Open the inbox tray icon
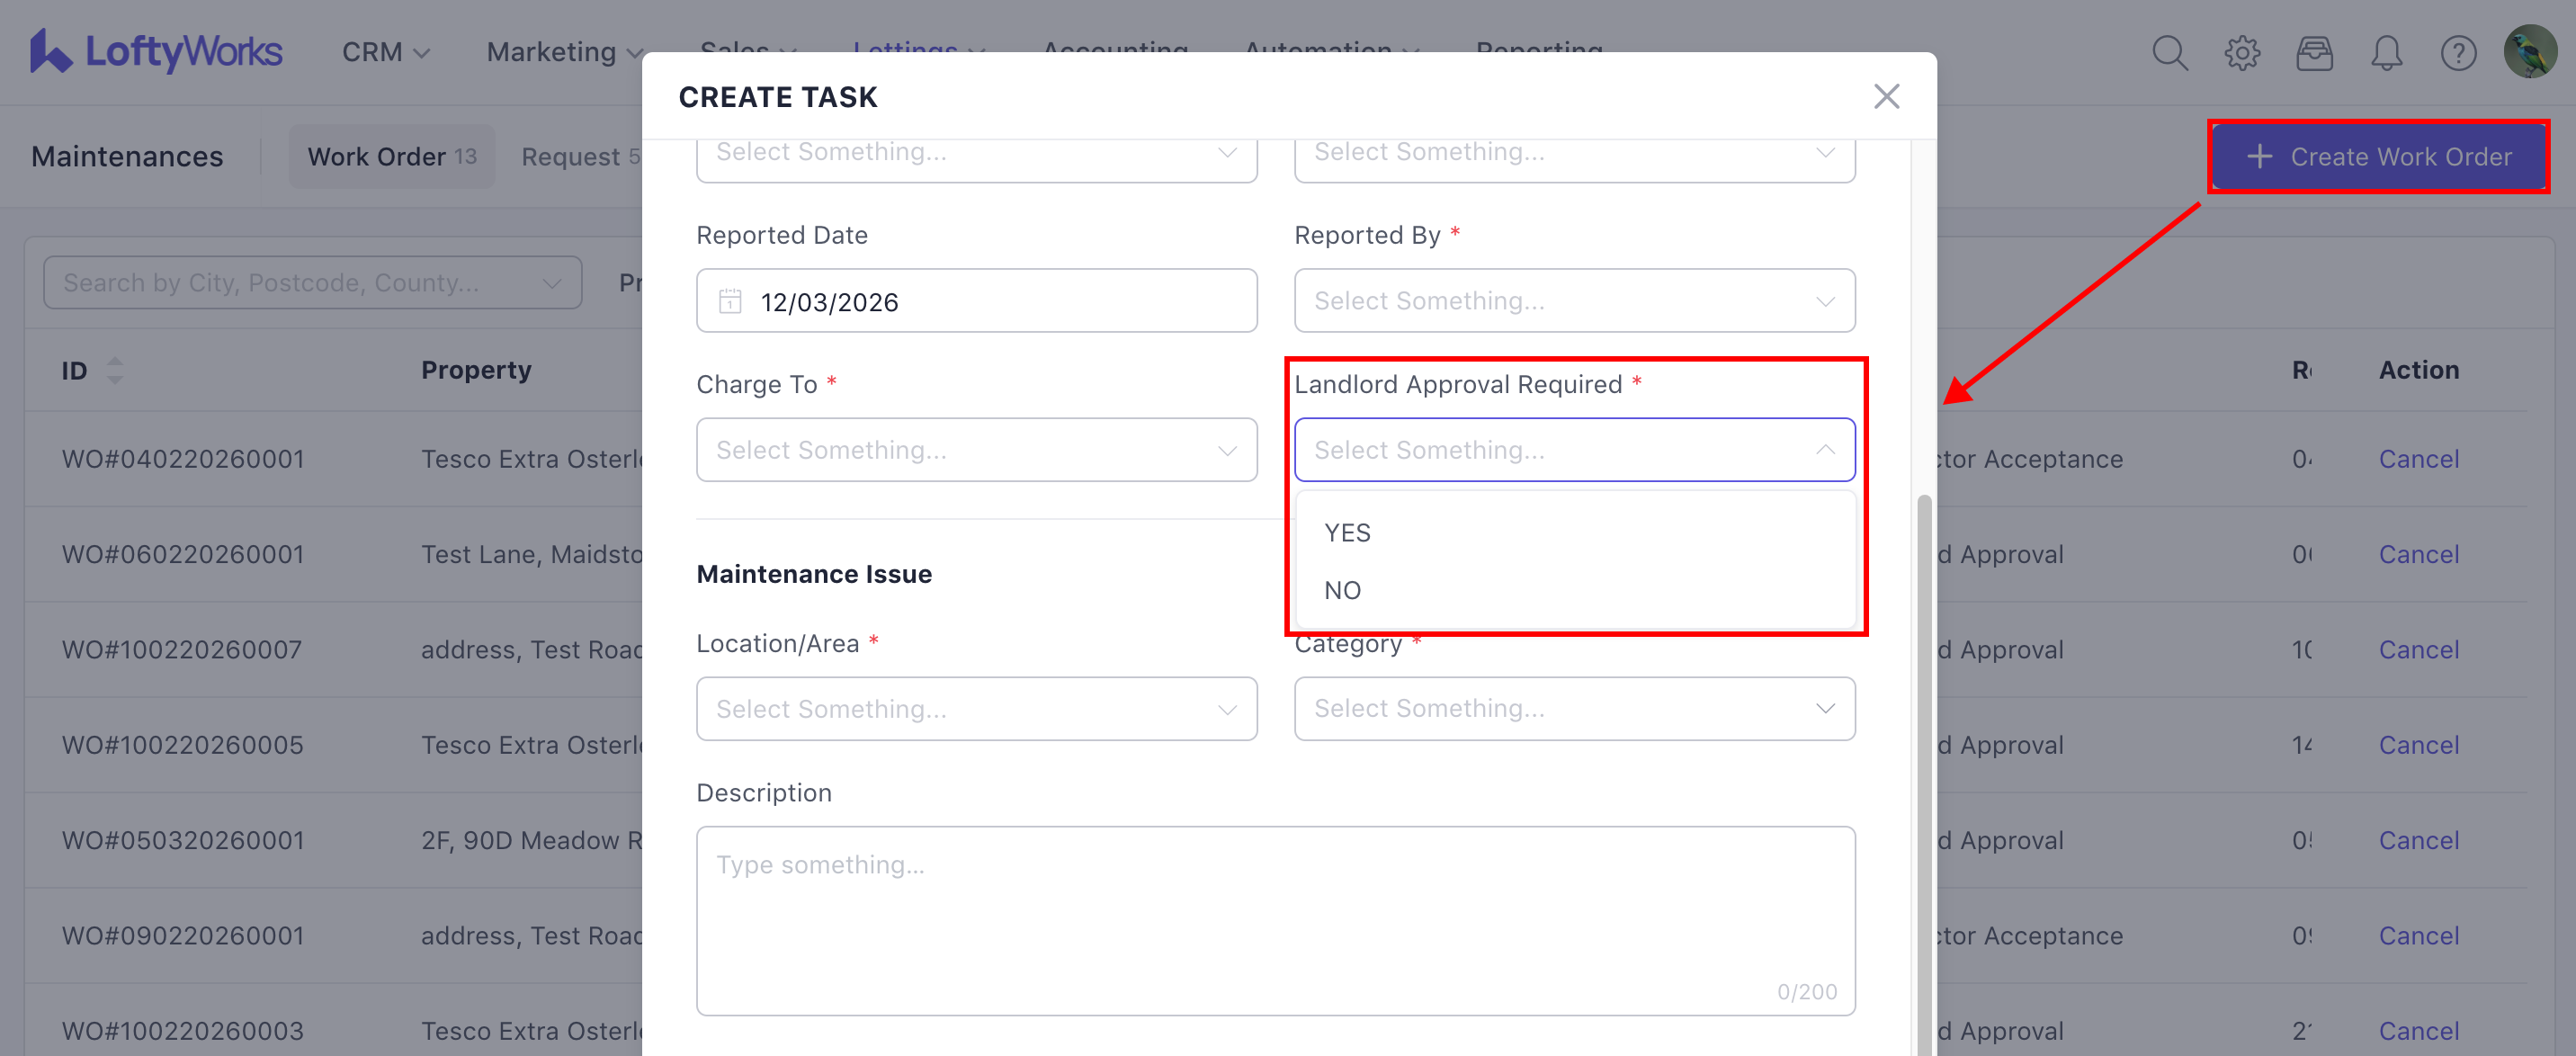The height and width of the screenshot is (1056, 2576). [x=2314, y=53]
